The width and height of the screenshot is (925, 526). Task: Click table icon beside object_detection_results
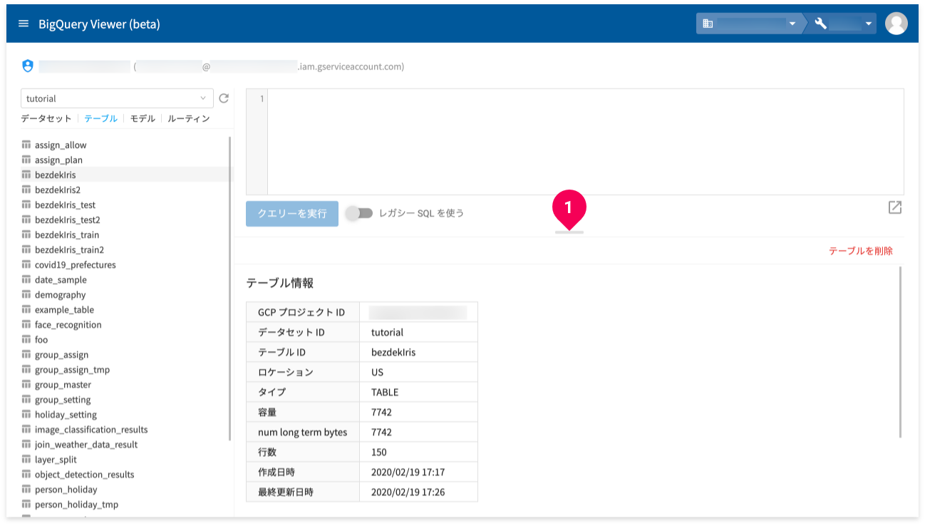pos(26,474)
